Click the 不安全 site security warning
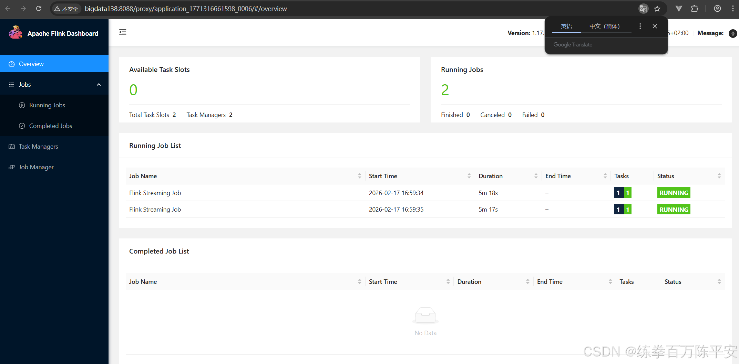 point(66,9)
